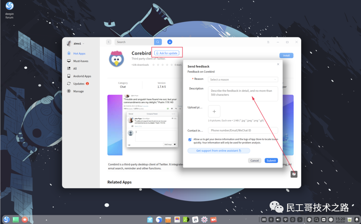Click Get support from online assistant
361x224 pixels.
(x=219, y=151)
